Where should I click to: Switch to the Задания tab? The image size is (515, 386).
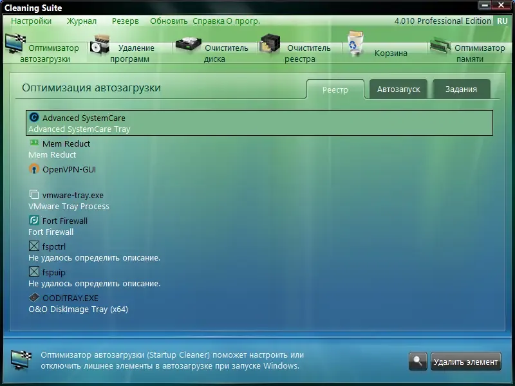461,89
